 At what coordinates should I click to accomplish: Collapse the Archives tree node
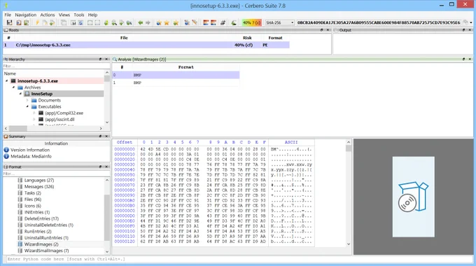coord(14,87)
